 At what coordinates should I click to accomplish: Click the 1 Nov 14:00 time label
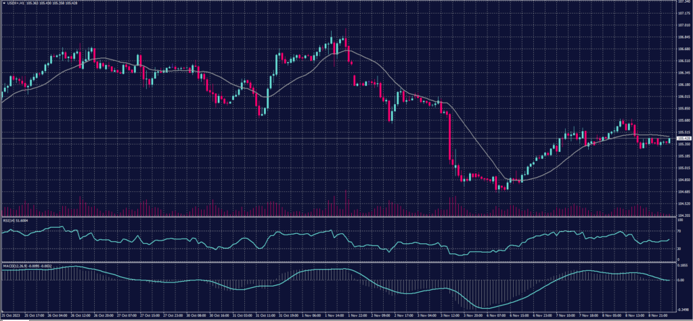(x=336, y=315)
